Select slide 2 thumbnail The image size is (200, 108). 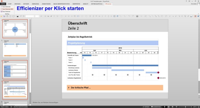point(15,29)
